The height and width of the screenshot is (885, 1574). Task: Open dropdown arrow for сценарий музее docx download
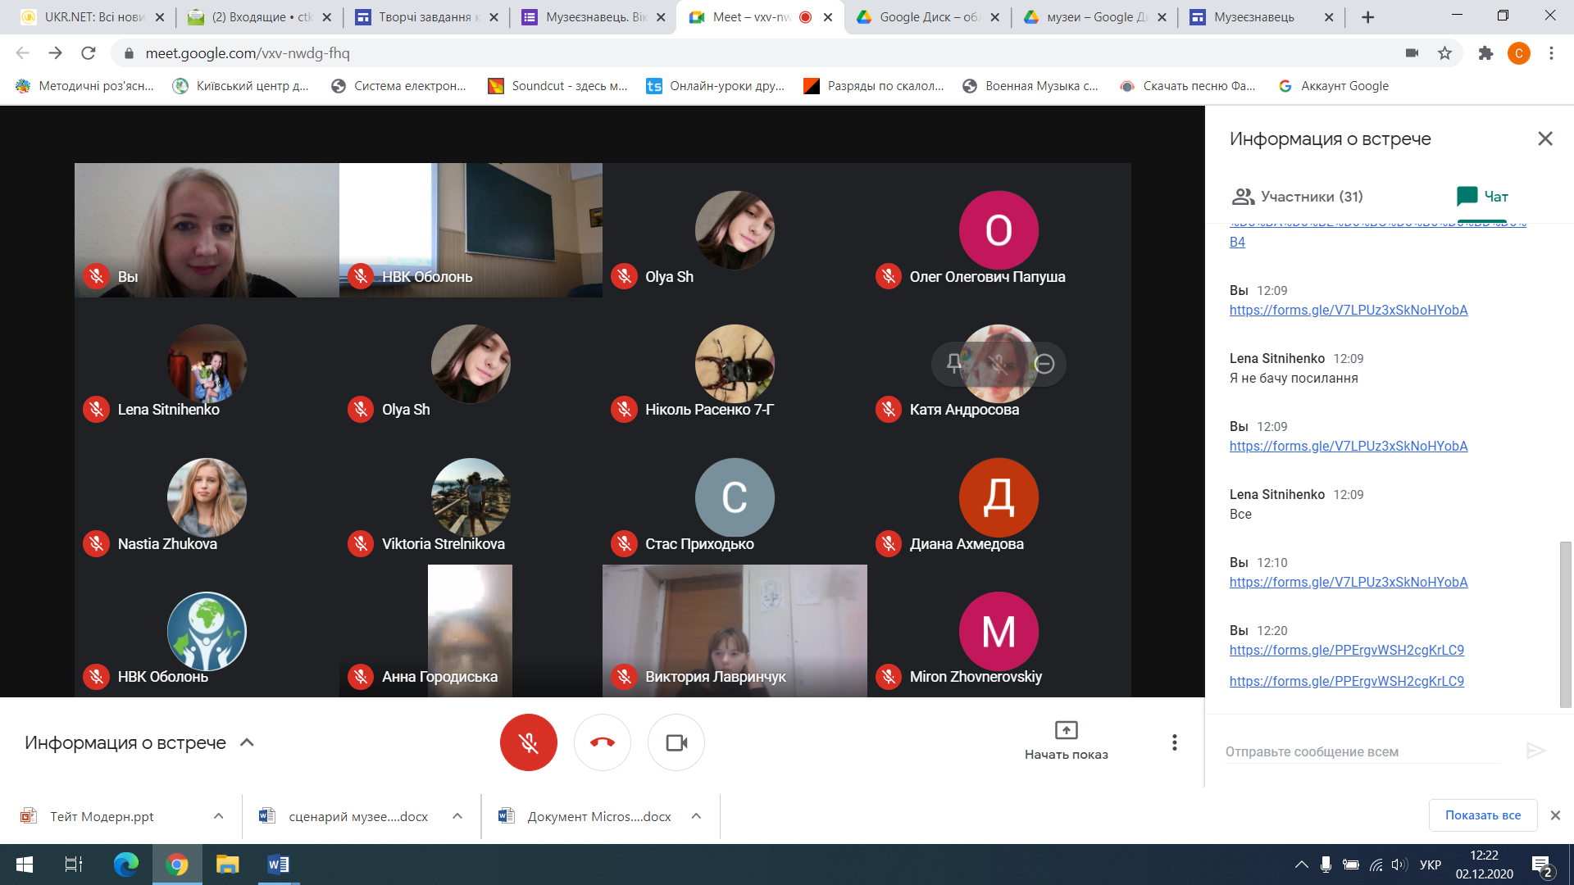pyautogui.click(x=457, y=816)
